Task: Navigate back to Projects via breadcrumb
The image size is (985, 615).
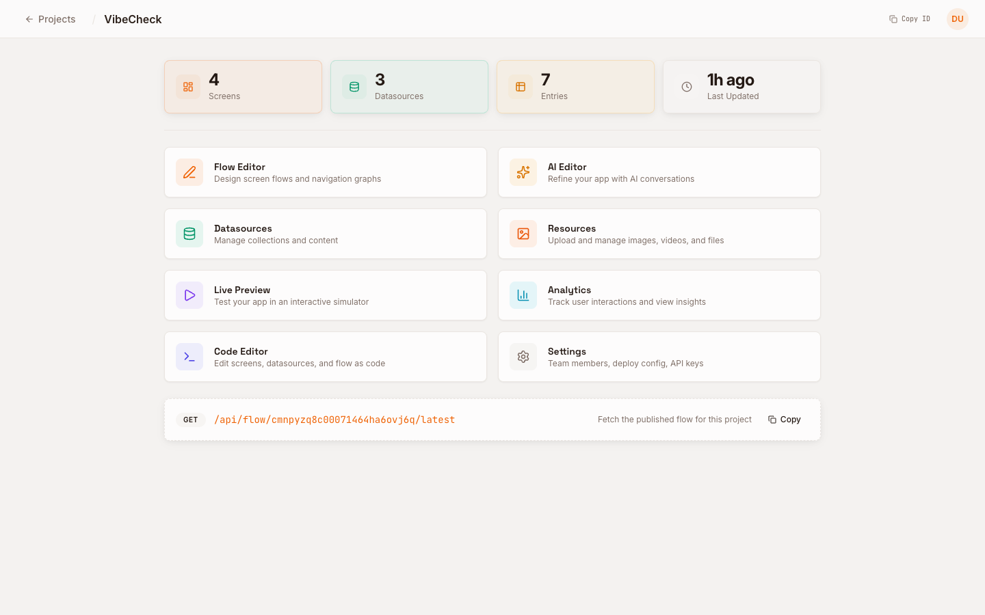Action: click(57, 19)
